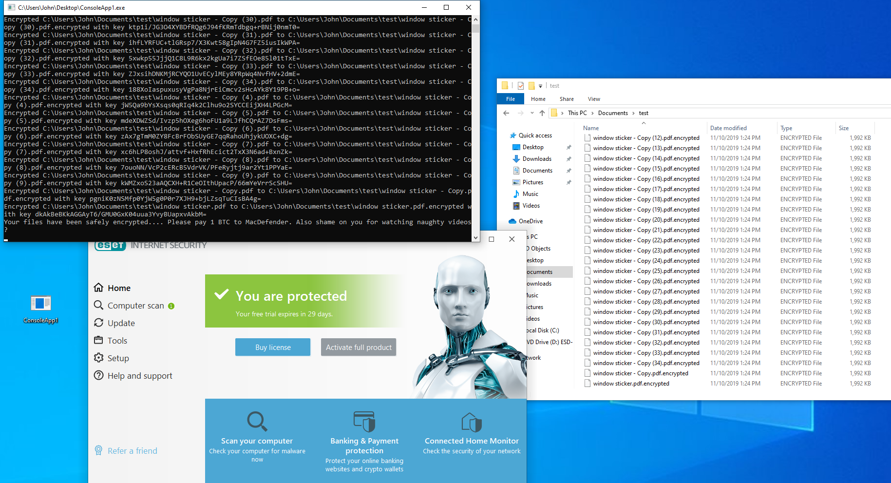Select file window sticker - Copy.pdf.encrypted
This screenshot has height=483, width=891.
[x=641, y=373]
